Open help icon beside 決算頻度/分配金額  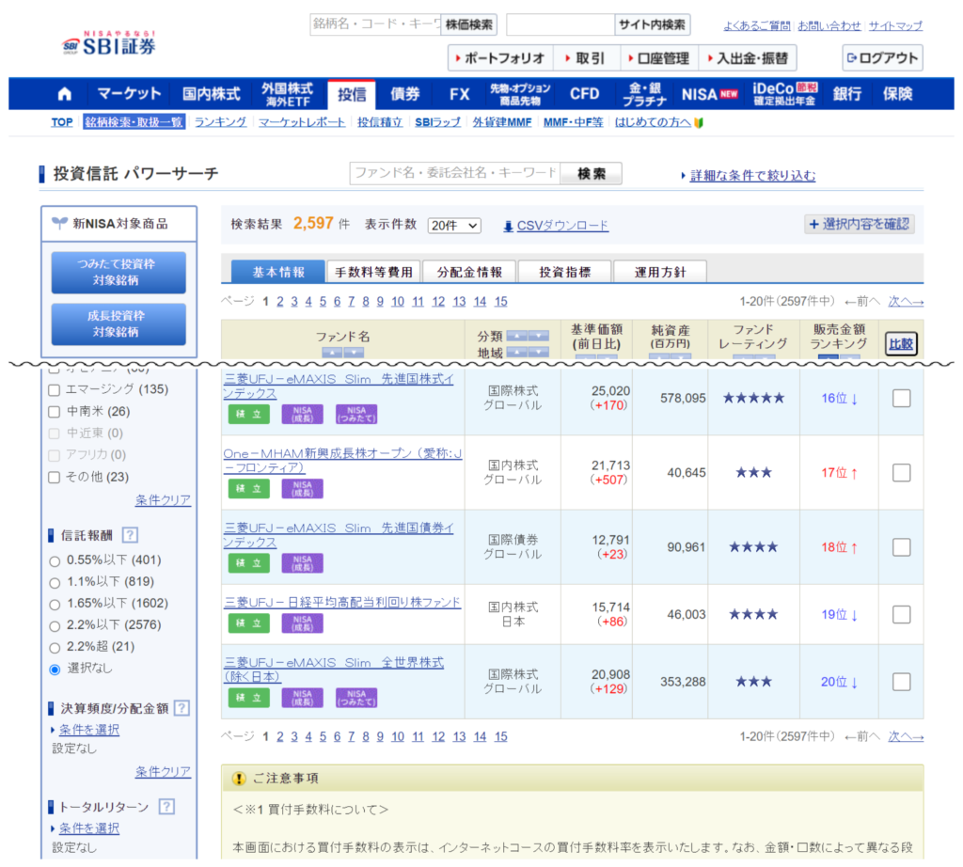tap(182, 708)
